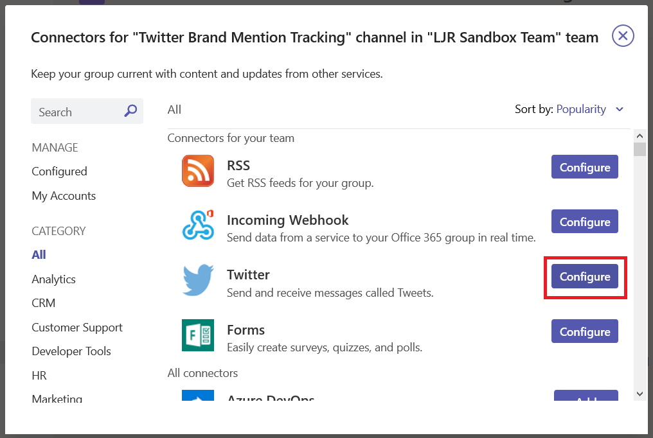This screenshot has width=653, height=438.
Task: Expand sort options using the chevron arrow
Action: [x=620, y=109]
